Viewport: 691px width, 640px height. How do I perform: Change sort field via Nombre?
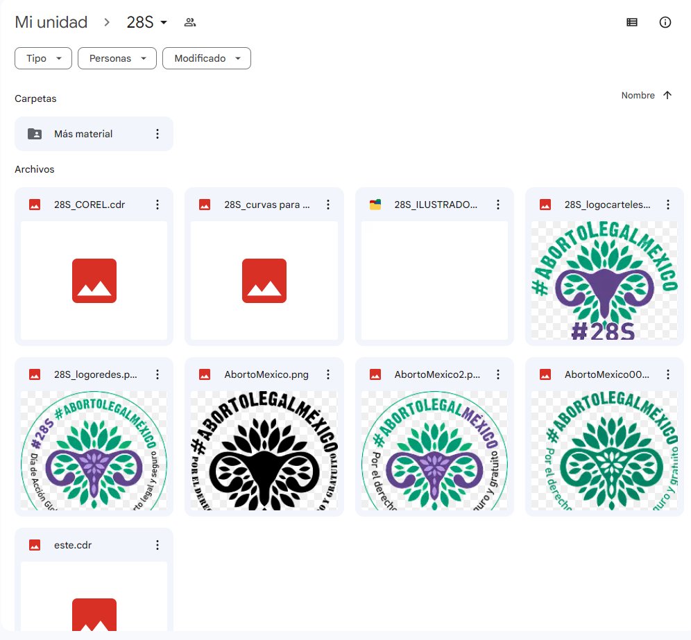[638, 95]
